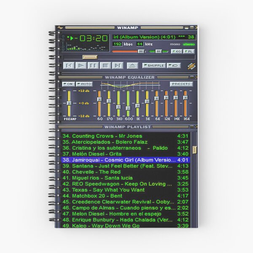253x253 pixels.
Task: Click the 16K band slider handle
Action: pyautogui.click(x=186, y=98)
